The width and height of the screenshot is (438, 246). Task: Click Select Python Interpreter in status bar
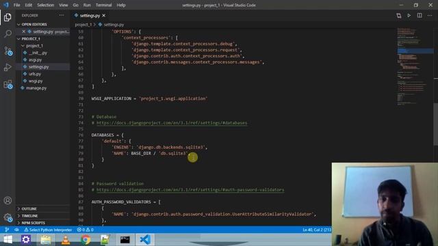coord(48,230)
